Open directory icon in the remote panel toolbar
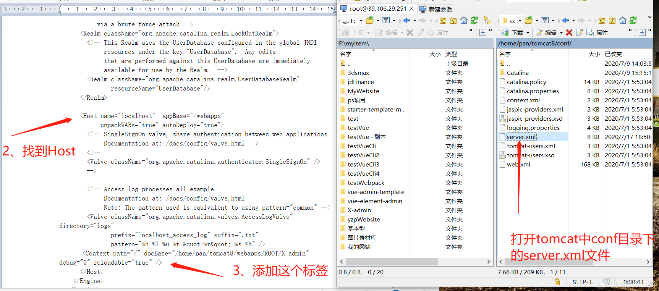 [x=529, y=20]
